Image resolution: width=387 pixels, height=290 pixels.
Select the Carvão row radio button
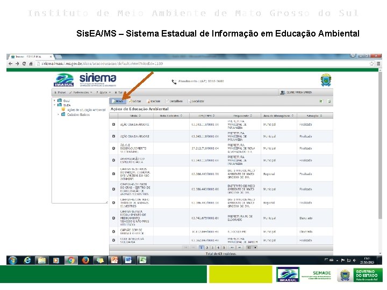click(x=113, y=231)
